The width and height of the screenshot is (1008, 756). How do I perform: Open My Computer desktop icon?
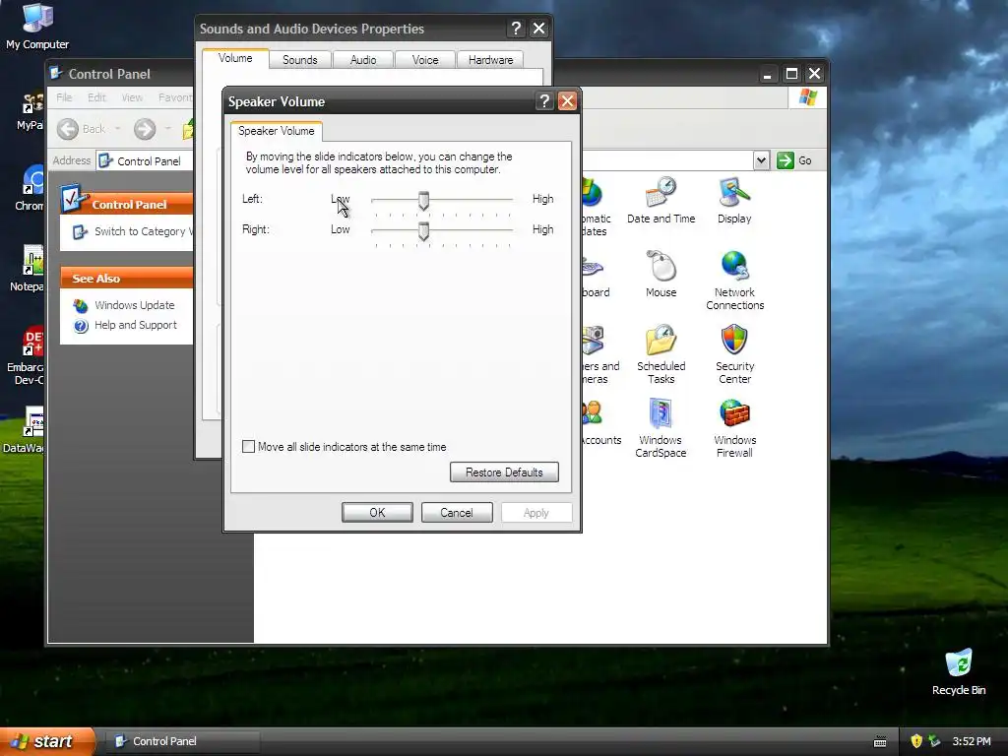click(37, 26)
